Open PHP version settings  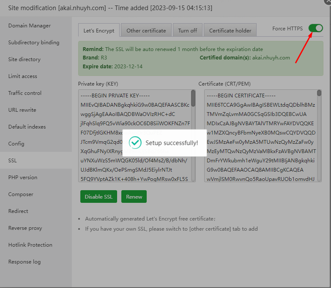point(36,177)
